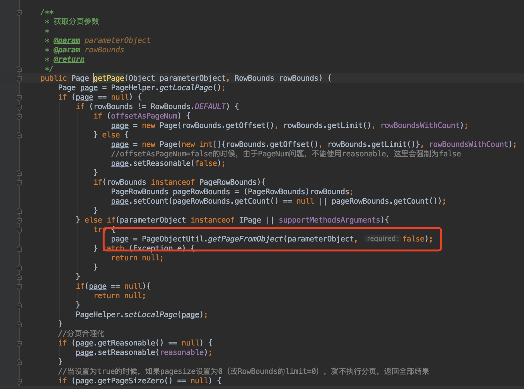
Task: Click the '//当设置为true的时候' comment line
Action: [x=244, y=371]
